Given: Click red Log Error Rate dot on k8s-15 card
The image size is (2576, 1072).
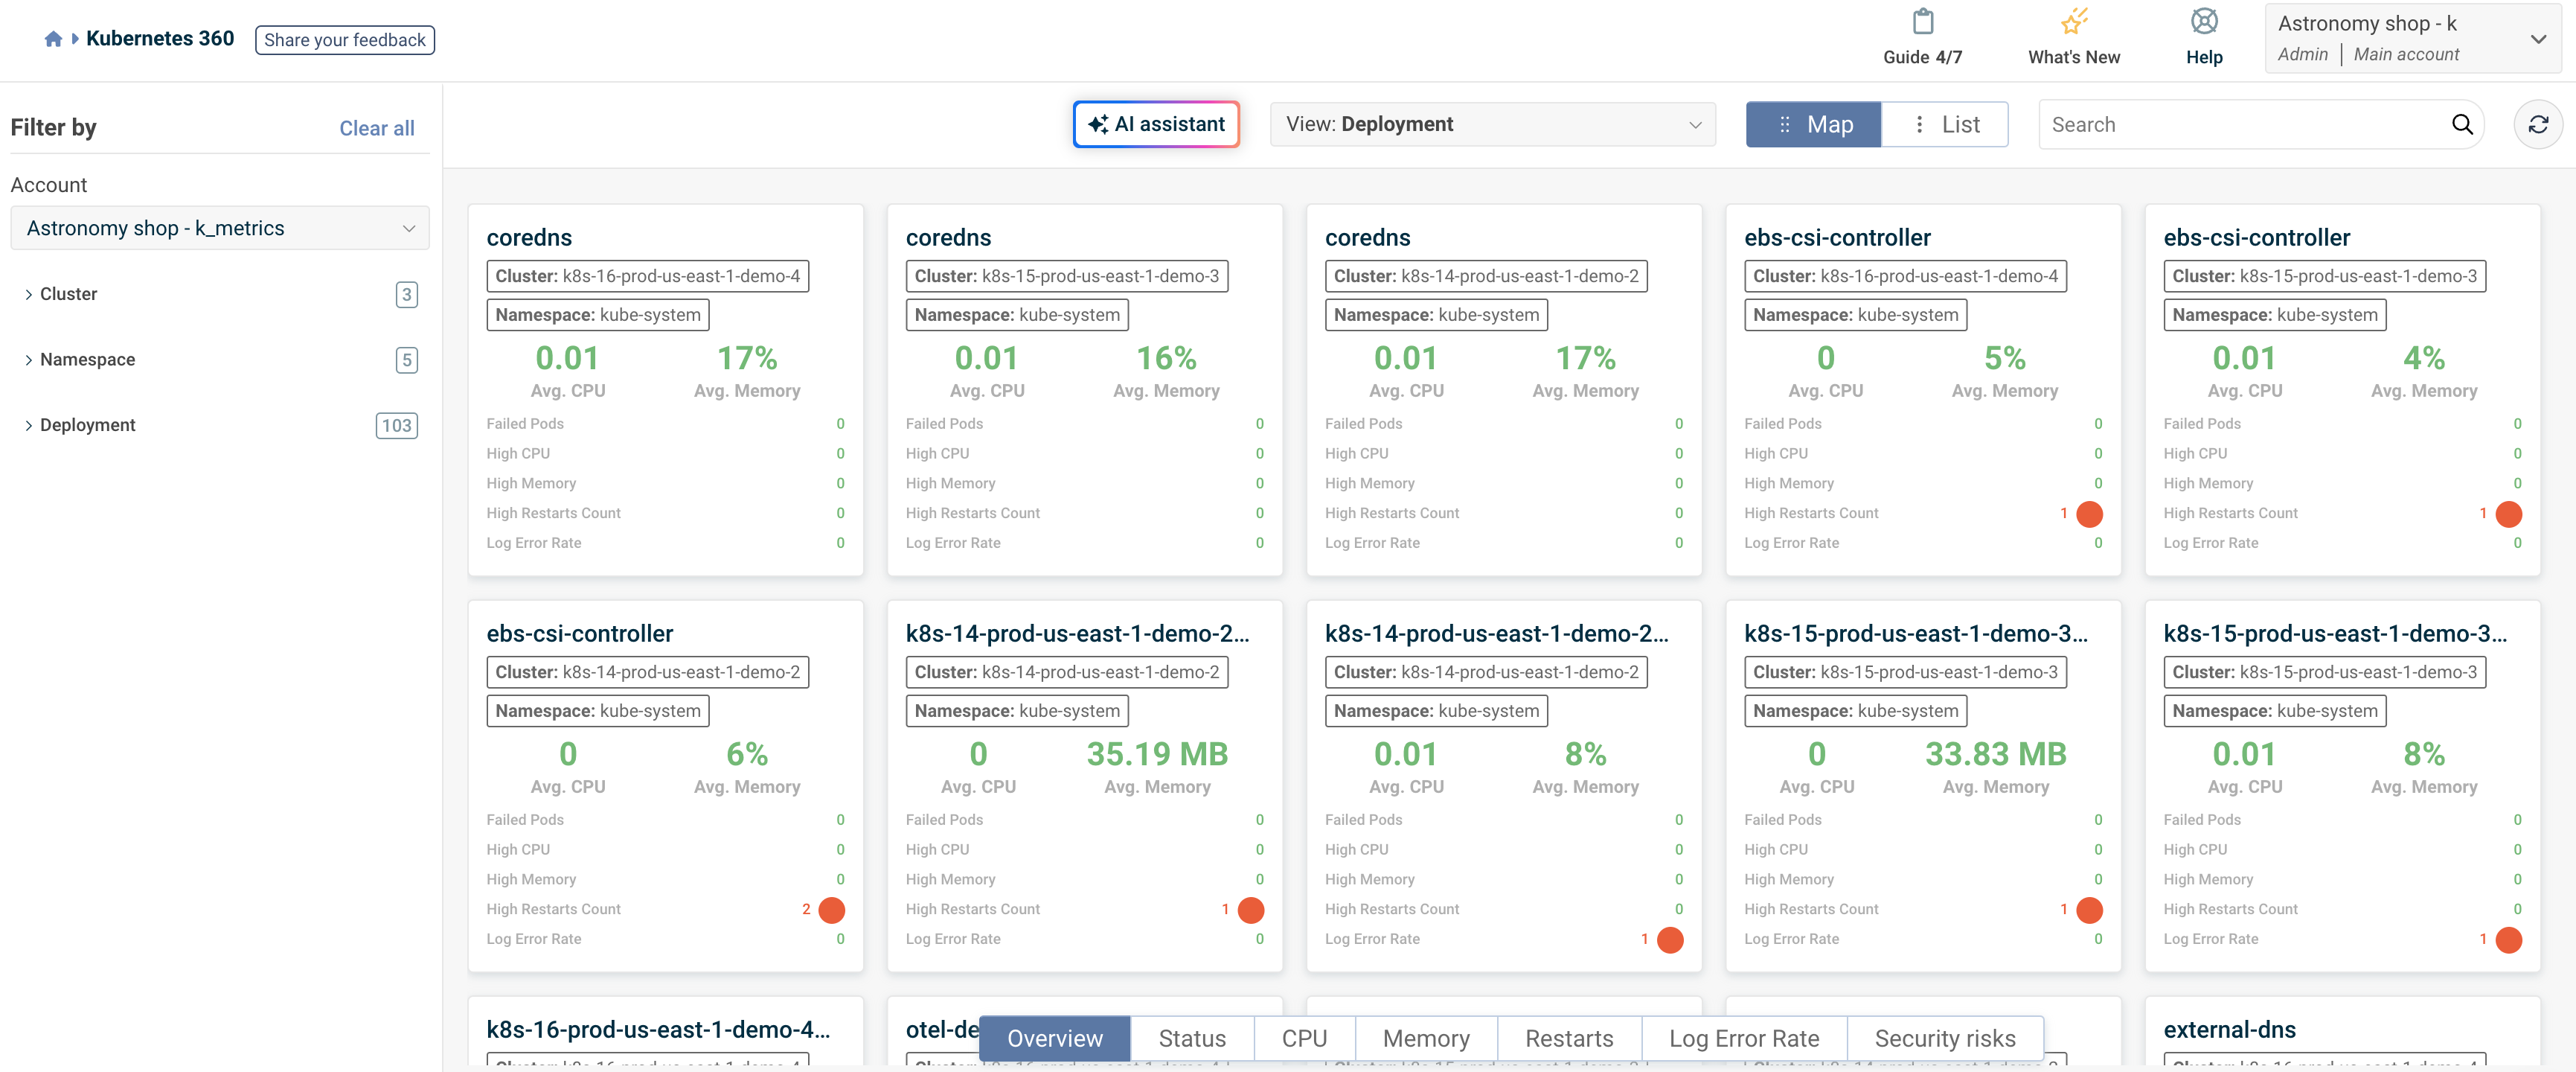Looking at the screenshot, I should pyautogui.click(x=2508, y=939).
